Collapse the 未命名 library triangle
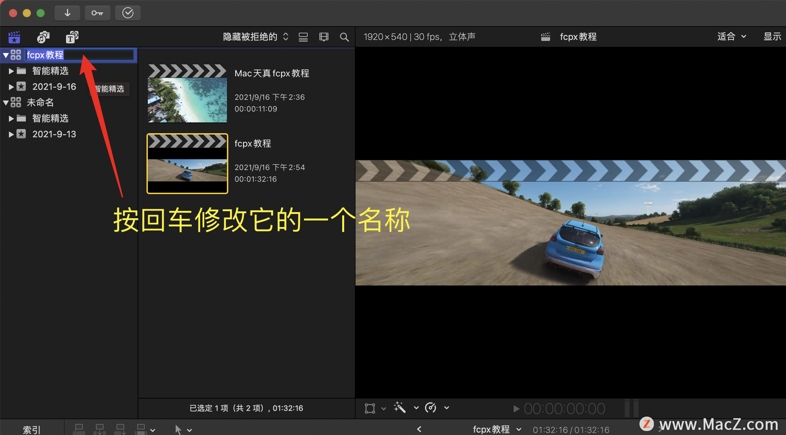The image size is (786, 435). [6, 102]
